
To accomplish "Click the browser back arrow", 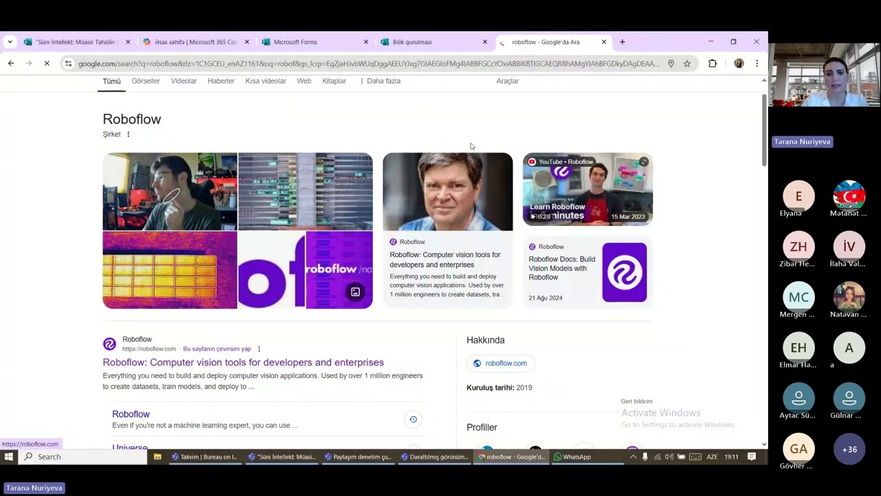I will pos(11,63).
